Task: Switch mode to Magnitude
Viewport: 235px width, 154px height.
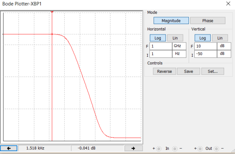Action: pos(171,21)
